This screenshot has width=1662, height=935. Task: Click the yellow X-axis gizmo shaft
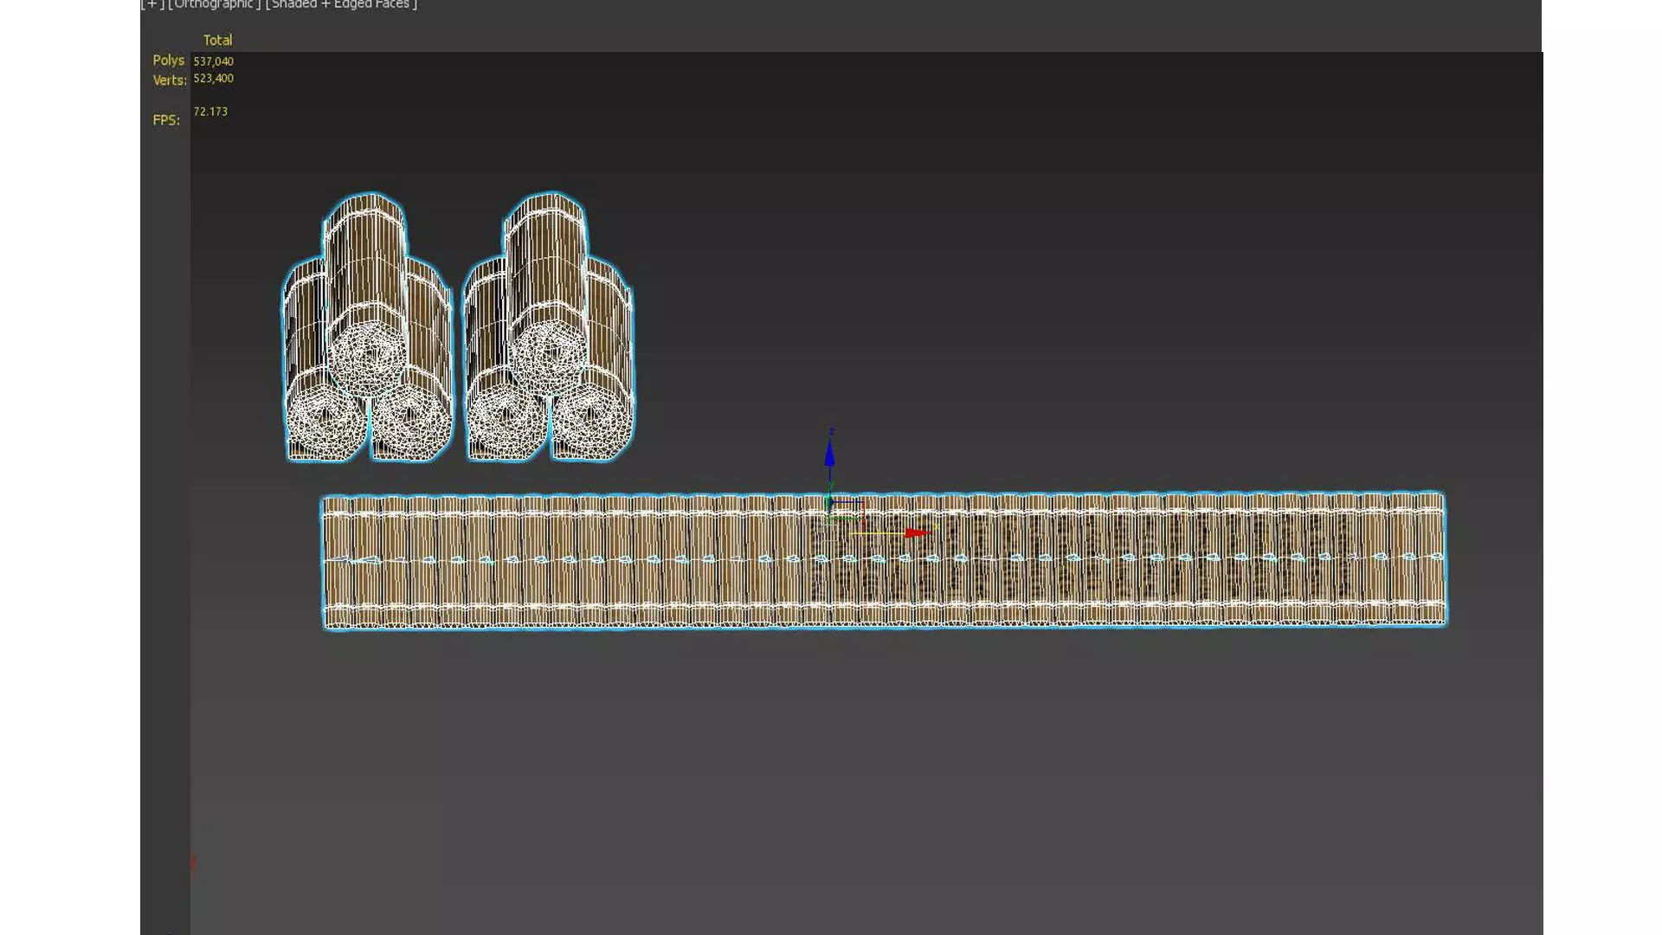876,532
